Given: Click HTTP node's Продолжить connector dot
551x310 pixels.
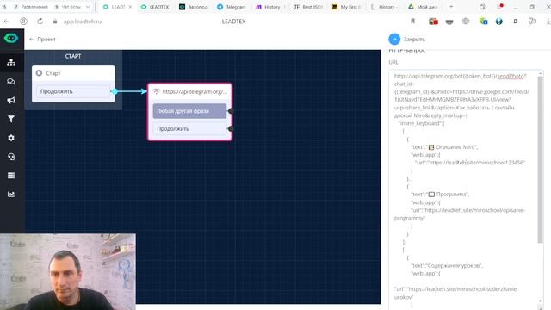Looking at the screenshot, I should point(231,128).
